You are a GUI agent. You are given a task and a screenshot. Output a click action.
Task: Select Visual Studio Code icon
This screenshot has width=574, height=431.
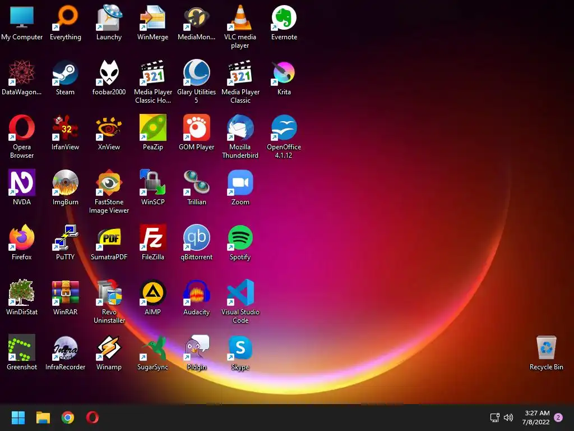click(x=240, y=292)
